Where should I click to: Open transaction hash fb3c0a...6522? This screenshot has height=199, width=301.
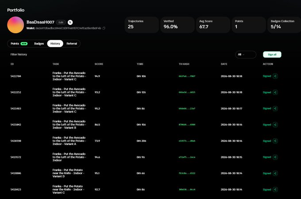(x=187, y=173)
